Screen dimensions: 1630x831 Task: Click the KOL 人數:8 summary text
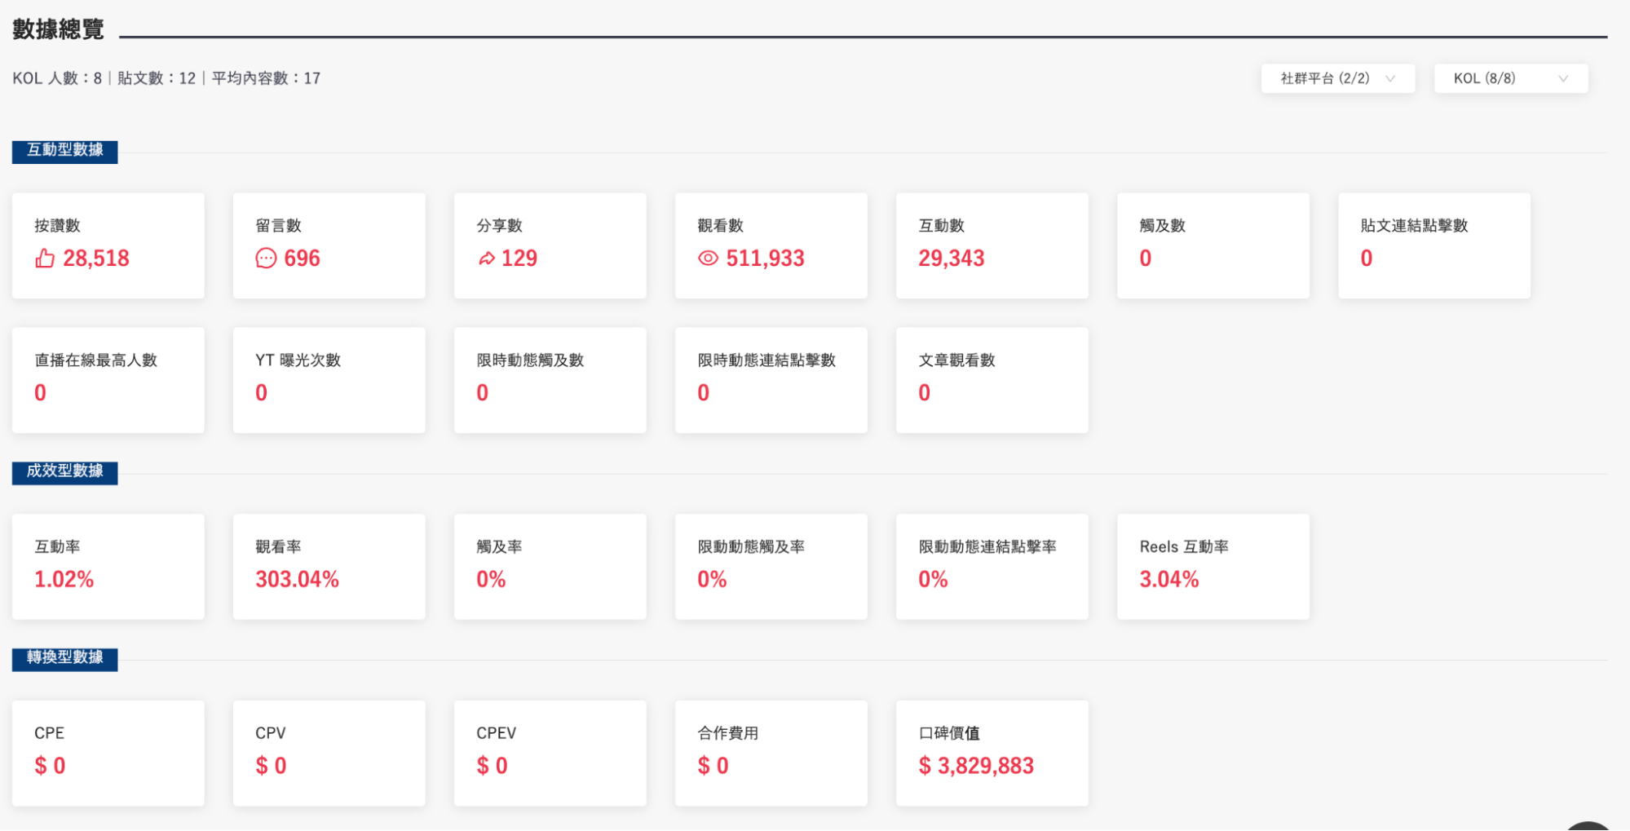pos(57,78)
